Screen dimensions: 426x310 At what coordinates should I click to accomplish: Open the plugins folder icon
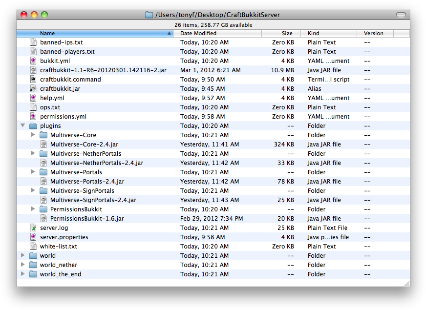tap(33, 125)
